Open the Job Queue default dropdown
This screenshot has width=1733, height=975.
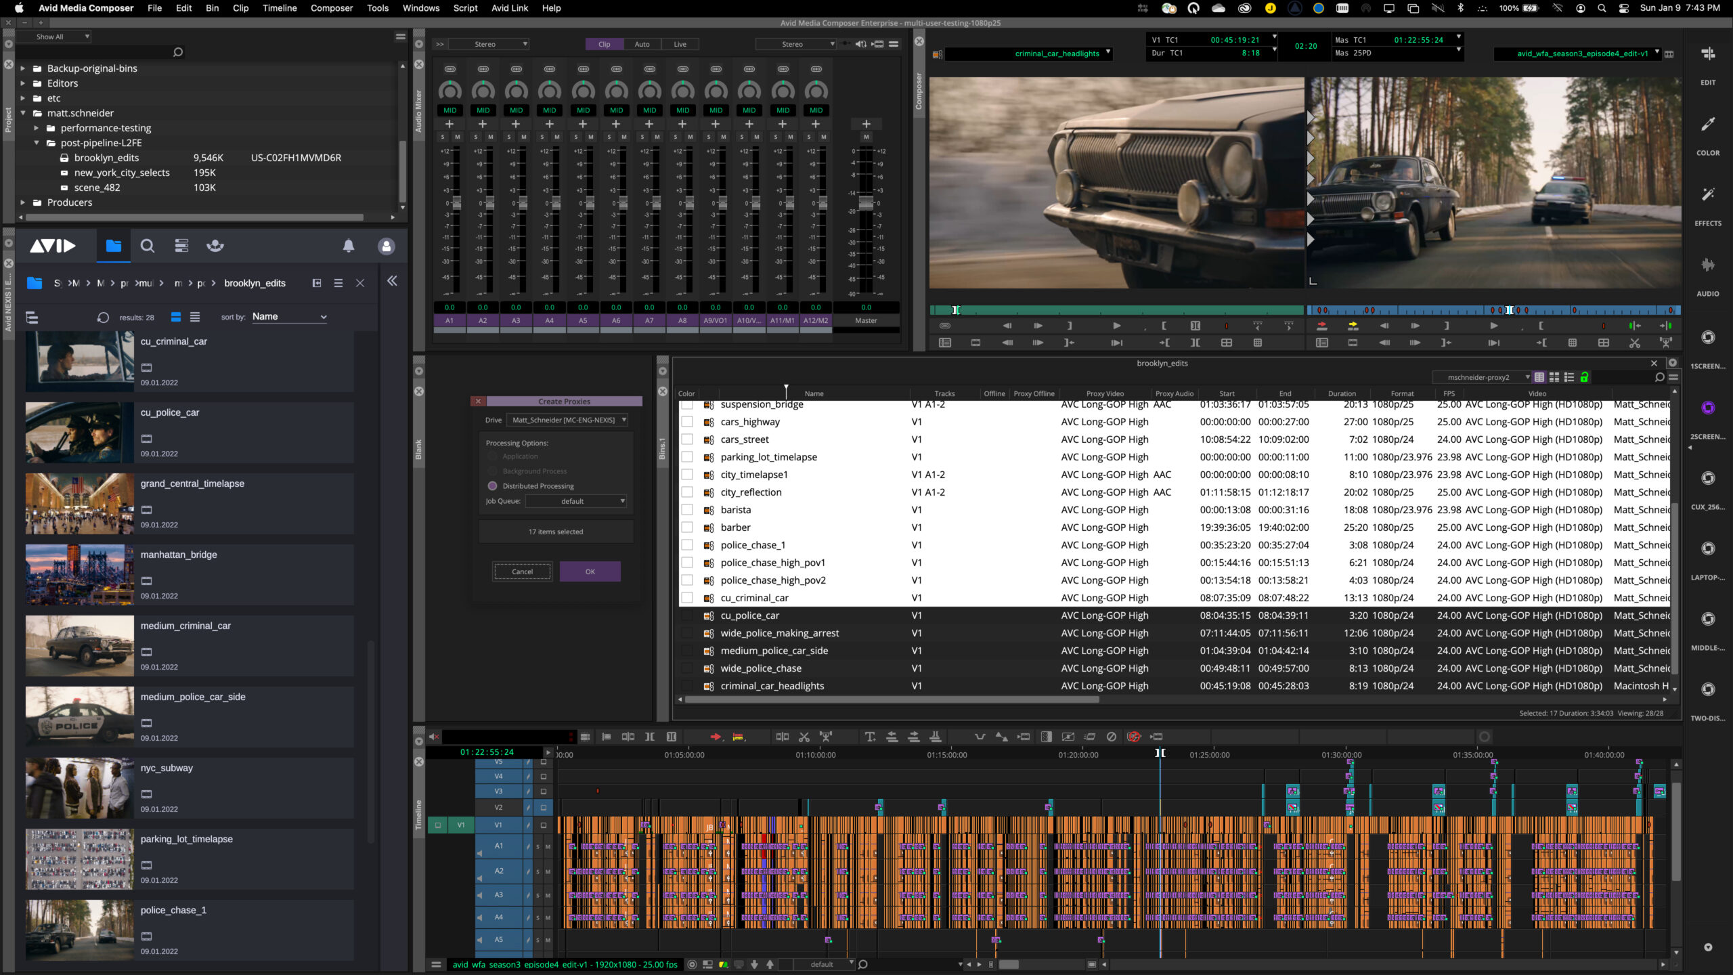pos(576,501)
